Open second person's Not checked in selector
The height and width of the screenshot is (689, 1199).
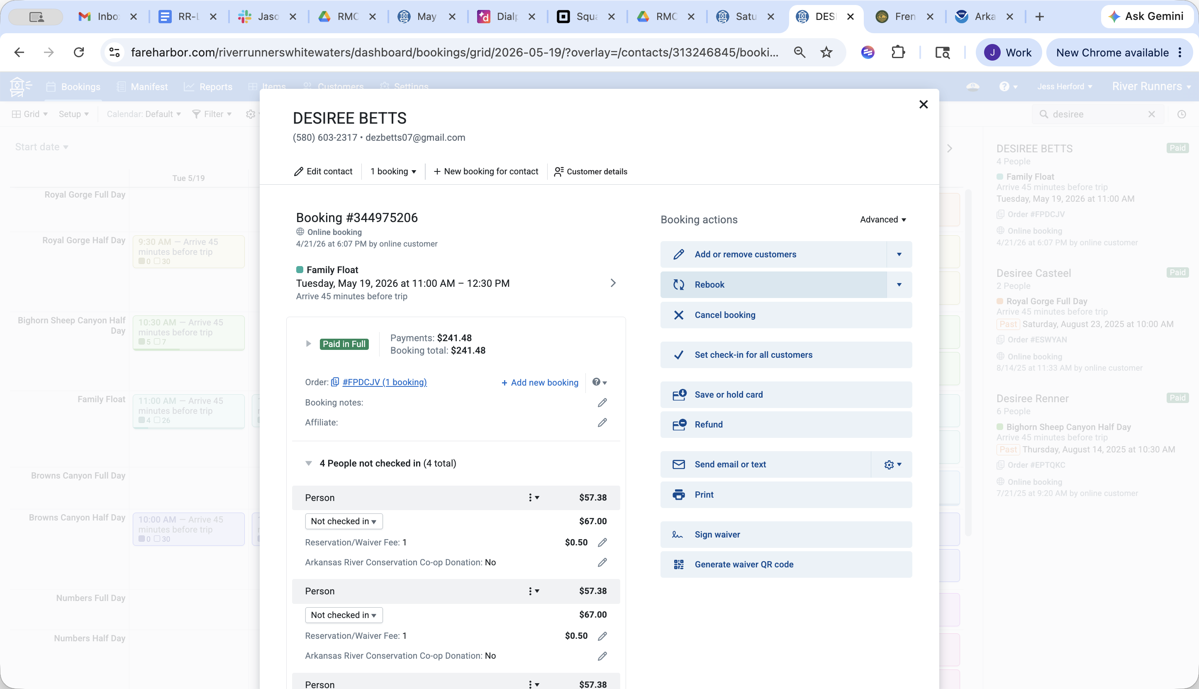344,615
